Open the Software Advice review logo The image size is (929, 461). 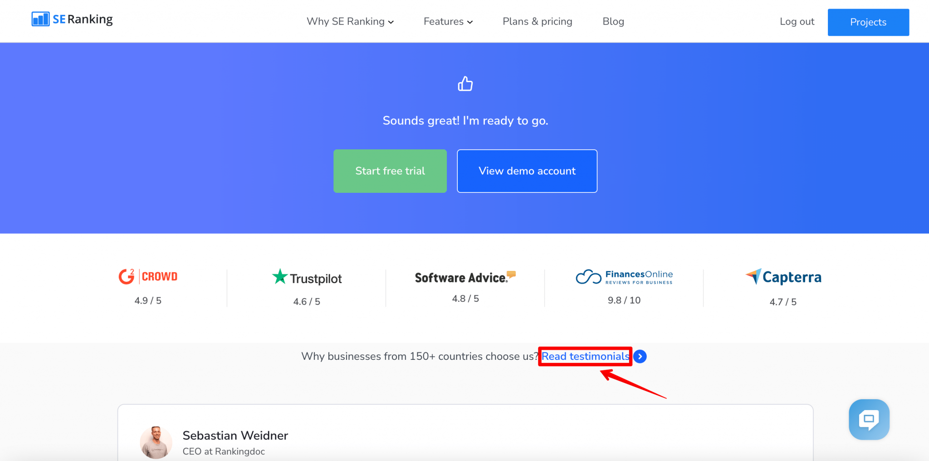(464, 277)
